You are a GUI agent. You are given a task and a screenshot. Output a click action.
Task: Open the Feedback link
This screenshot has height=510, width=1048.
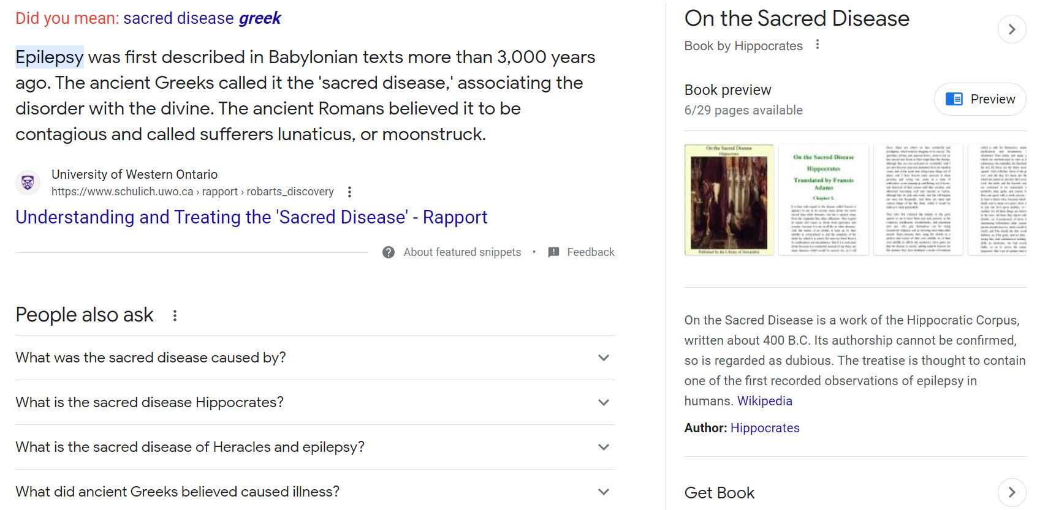point(590,252)
